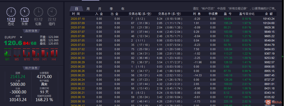Screen dimensions: 284x106
Task: Click the 出金 column header
Action: point(114,14)
